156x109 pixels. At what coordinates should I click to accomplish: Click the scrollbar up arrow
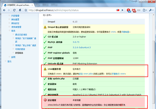pos(154,15)
